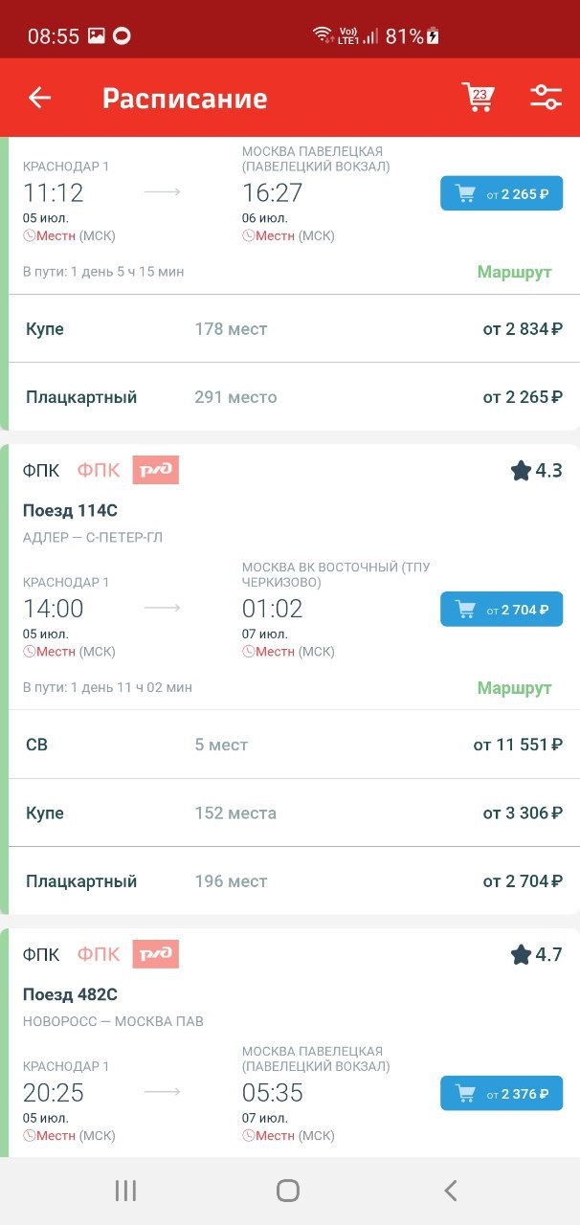Tap the back arrow in header
The width and height of the screenshot is (580, 1225).
pos(39,98)
